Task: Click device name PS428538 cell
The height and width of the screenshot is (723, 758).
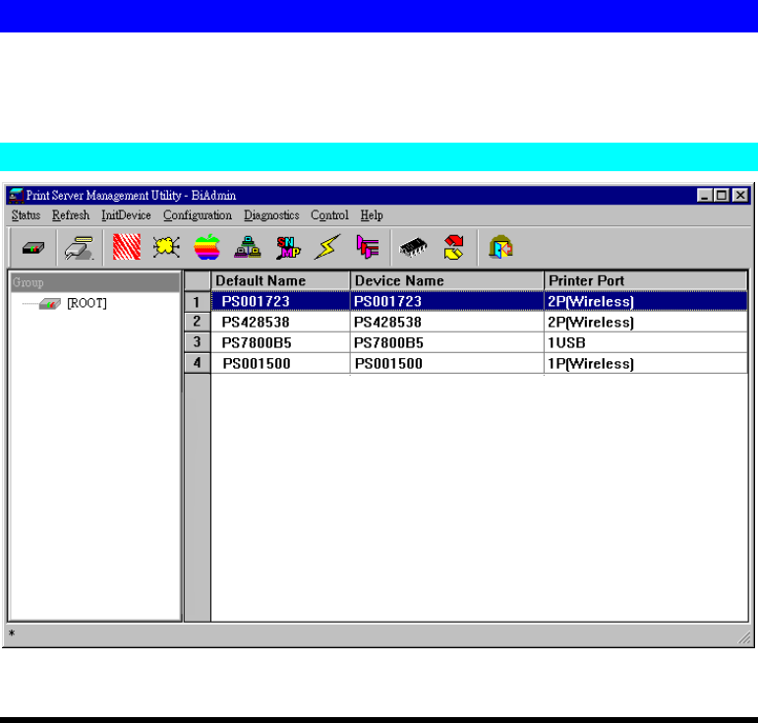Action: (446, 322)
